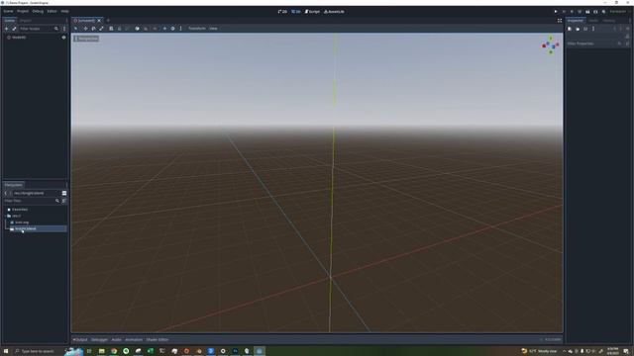Pause the running project
Viewport: 634px width, 356px height.
(x=564, y=12)
